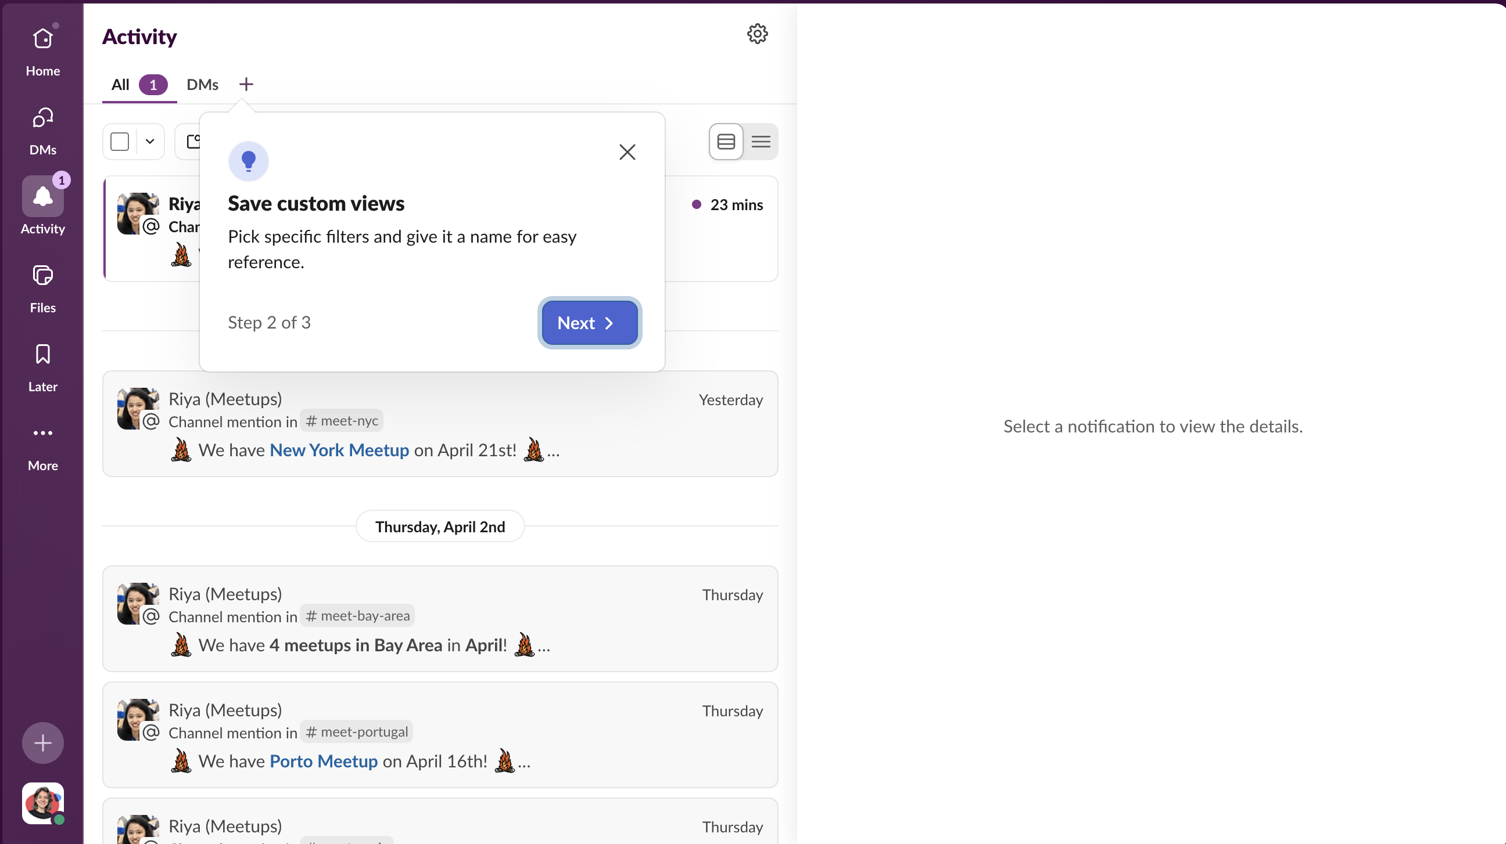Viewport: 1506px width, 844px height.
Task: Add a custom view with plus tab
Action: [246, 84]
